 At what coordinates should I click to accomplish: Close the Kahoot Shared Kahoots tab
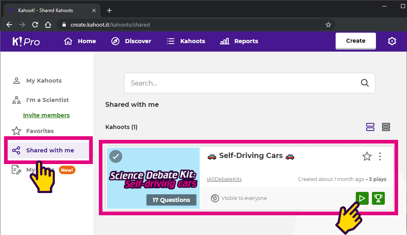pos(94,10)
